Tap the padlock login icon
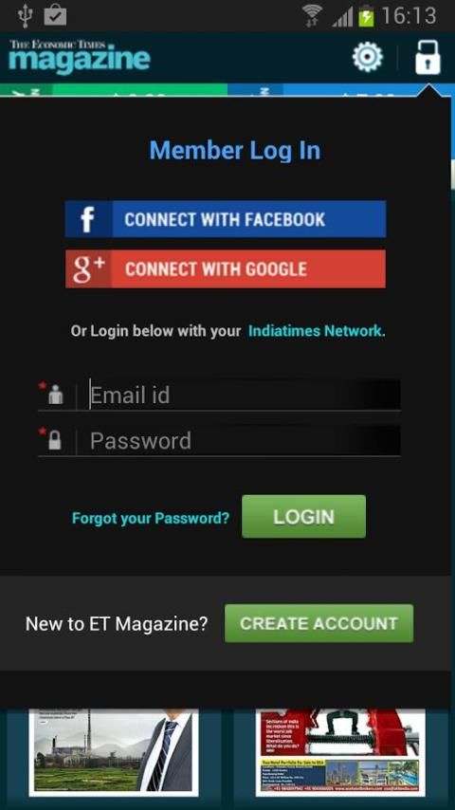 point(428,57)
